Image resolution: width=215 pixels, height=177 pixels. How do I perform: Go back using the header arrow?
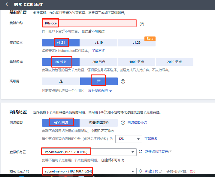[x=7, y=5]
